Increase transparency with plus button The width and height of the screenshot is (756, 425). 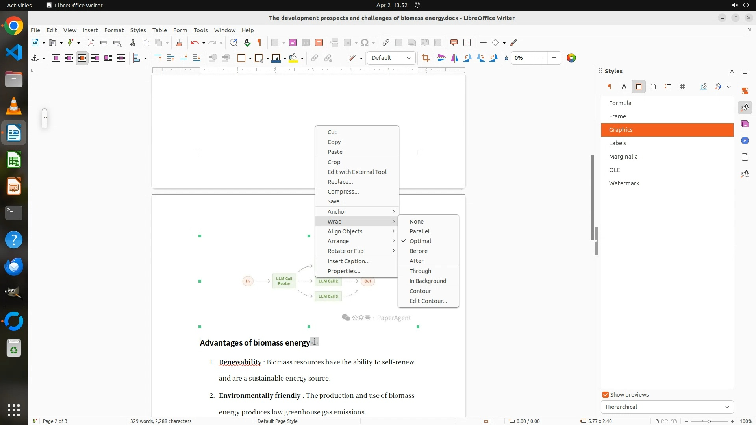[x=554, y=58]
